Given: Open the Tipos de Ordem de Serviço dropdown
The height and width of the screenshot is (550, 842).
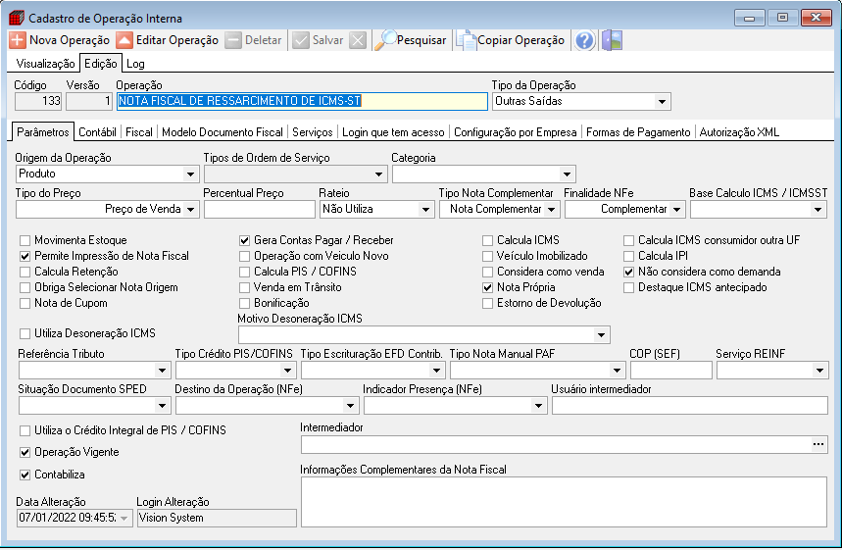Looking at the screenshot, I should click(x=378, y=175).
